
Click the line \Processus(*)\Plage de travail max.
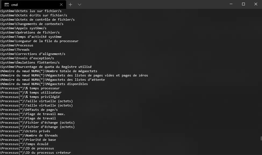point(33,114)
